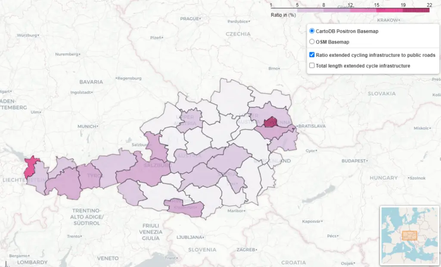Screen dimensions: 441x267
Task: Click the orange viewport rectangle in minimap
Action: pos(409,236)
